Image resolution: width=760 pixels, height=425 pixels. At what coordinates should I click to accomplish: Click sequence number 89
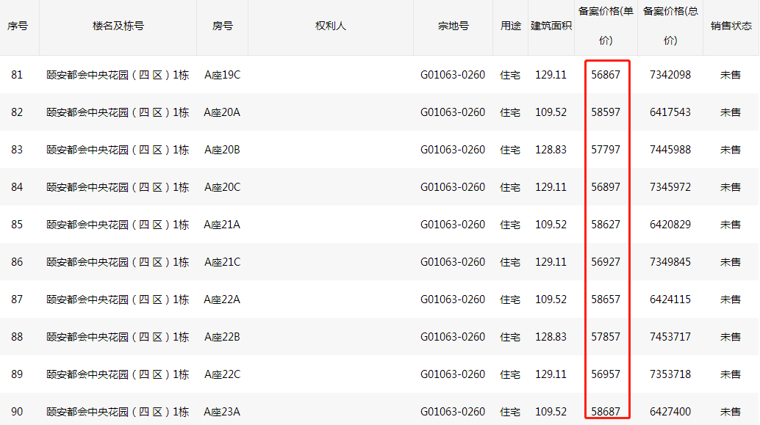[17, 374]
